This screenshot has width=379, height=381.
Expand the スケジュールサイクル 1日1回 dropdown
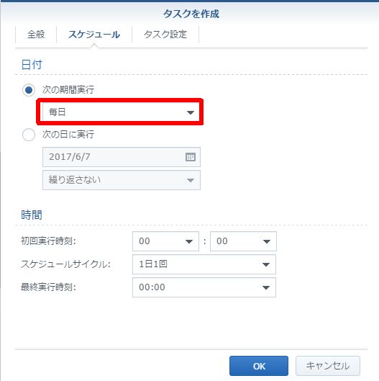(204, 264)
